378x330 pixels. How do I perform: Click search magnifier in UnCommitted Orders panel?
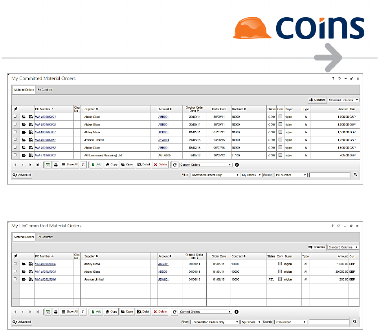click(x=355, y=322)
